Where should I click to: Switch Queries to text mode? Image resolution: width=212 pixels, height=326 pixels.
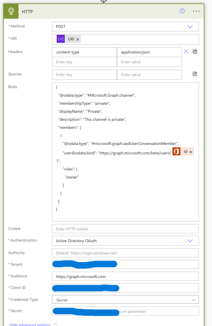(x=194, y=74)
